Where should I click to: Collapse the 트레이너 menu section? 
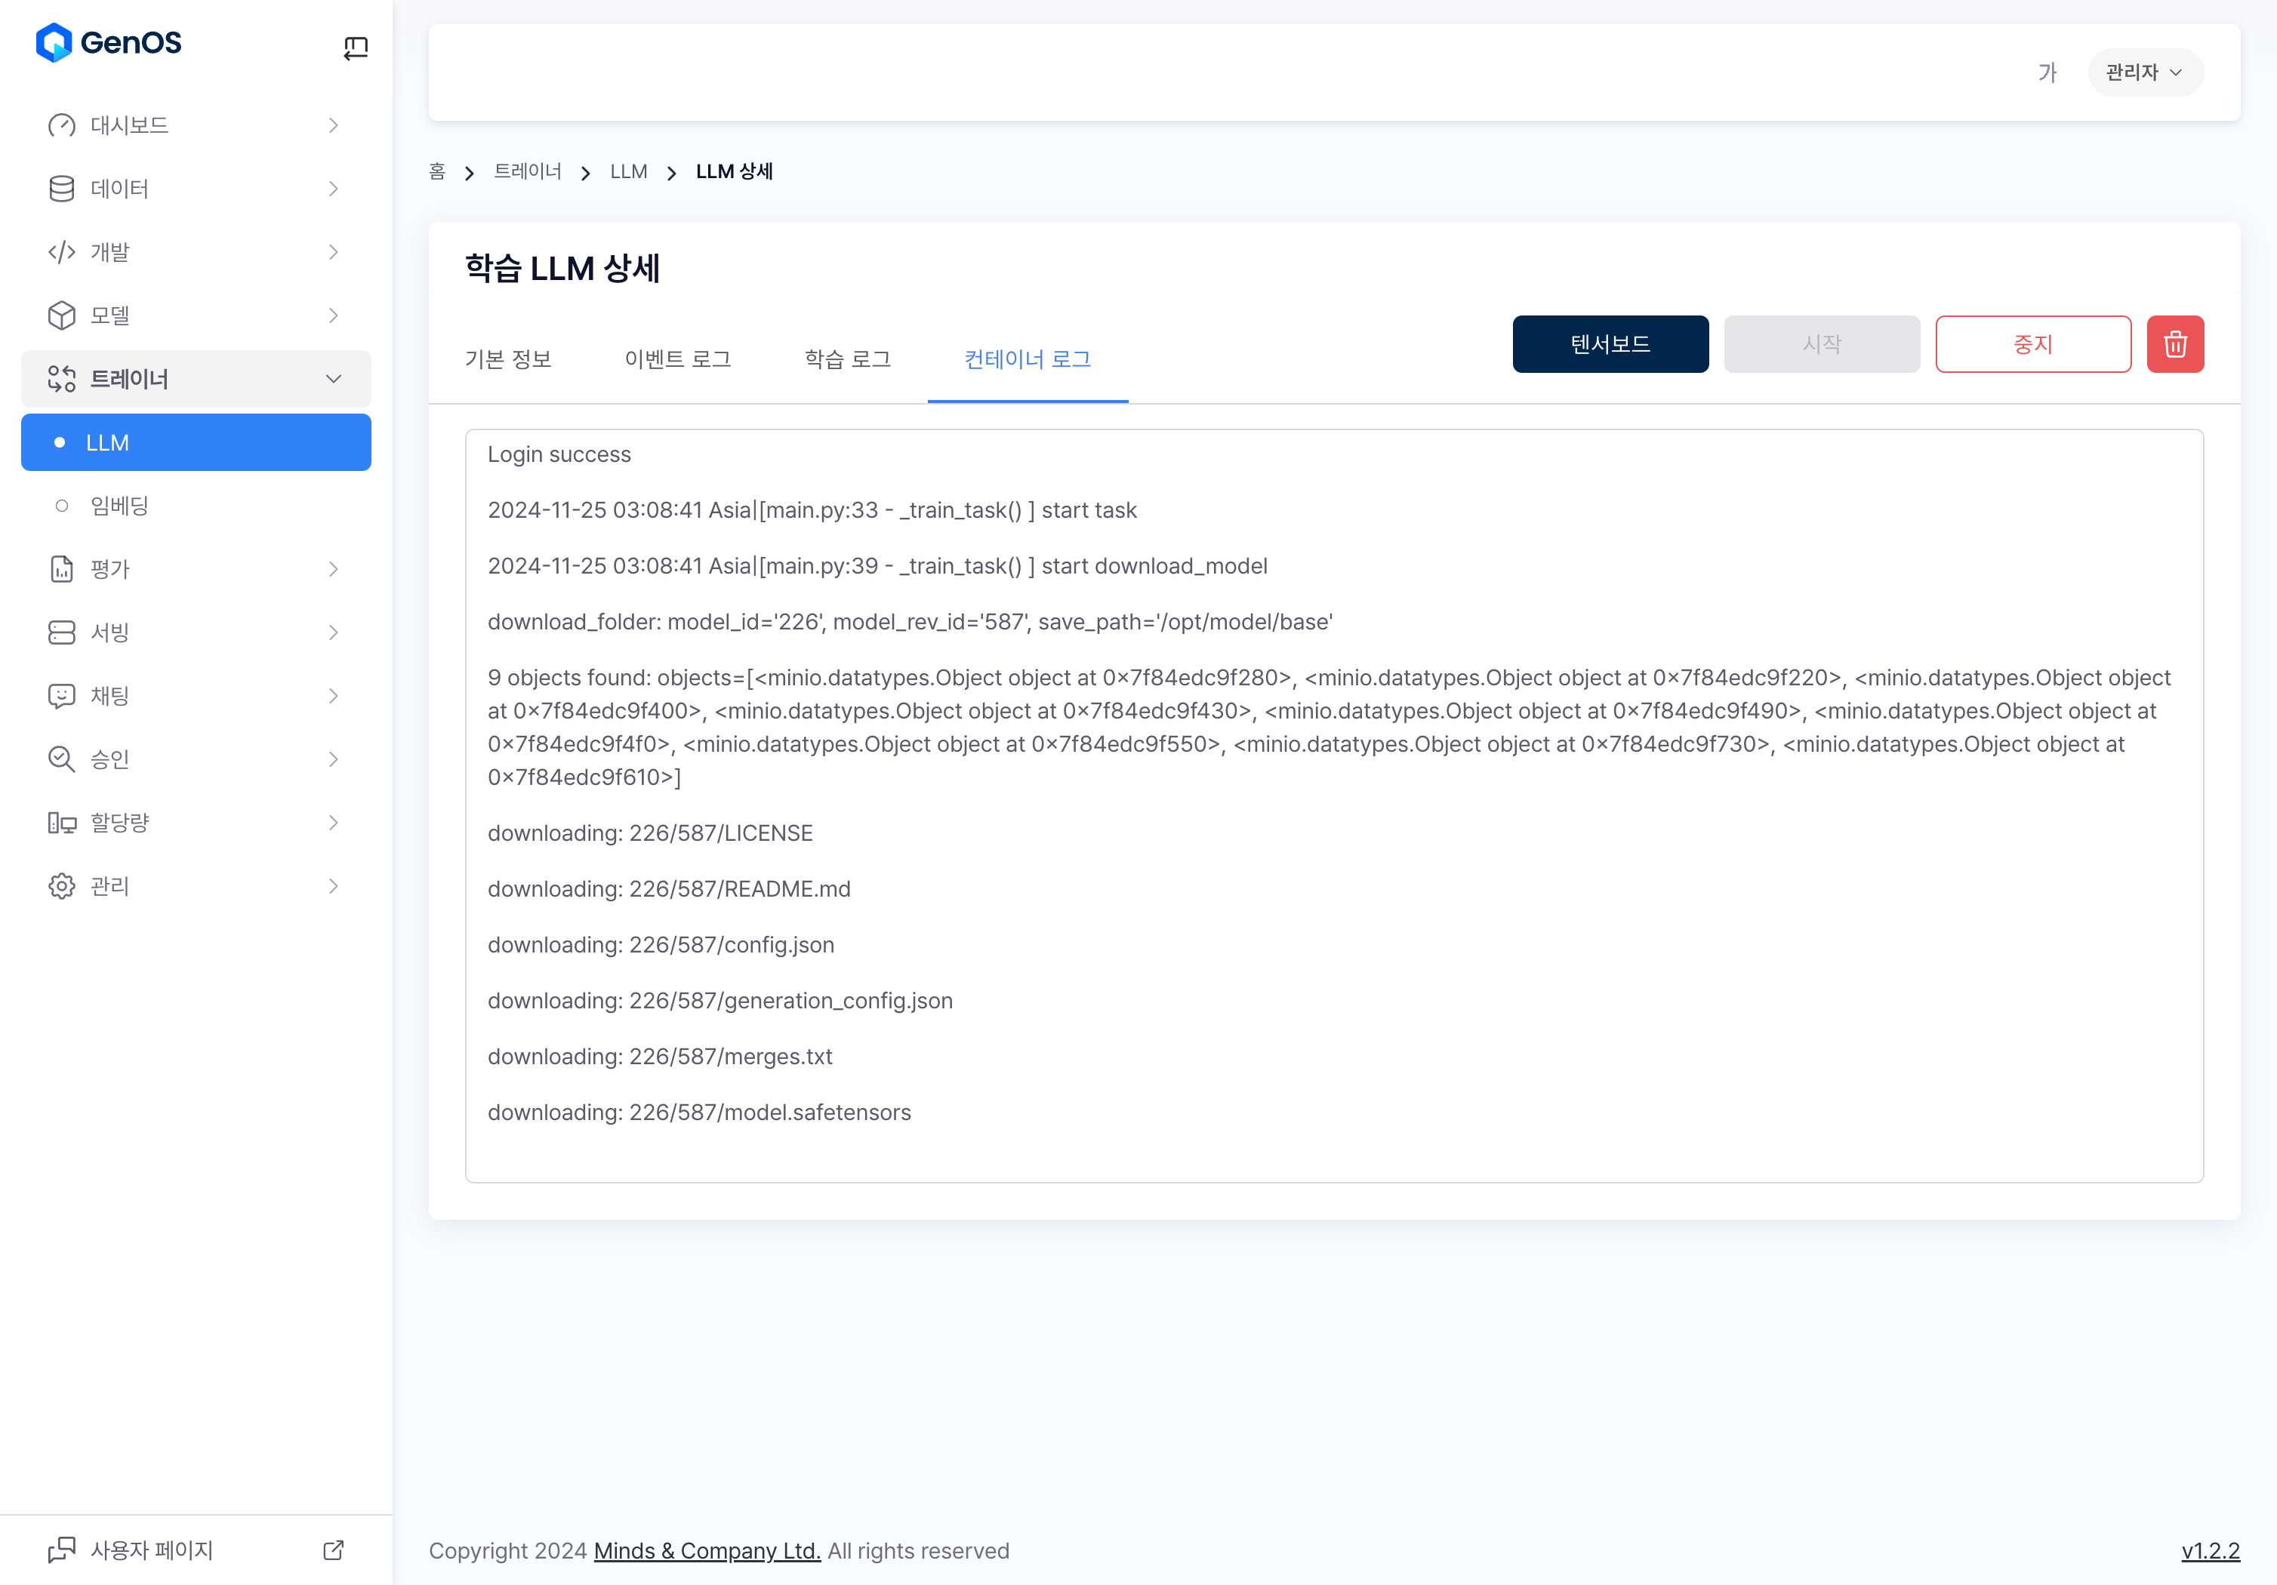[x=333, y=379]
